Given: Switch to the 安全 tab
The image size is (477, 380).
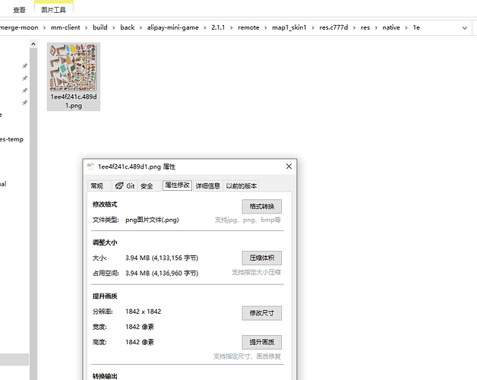Looking at the screenshot, I should pos(147,185).
